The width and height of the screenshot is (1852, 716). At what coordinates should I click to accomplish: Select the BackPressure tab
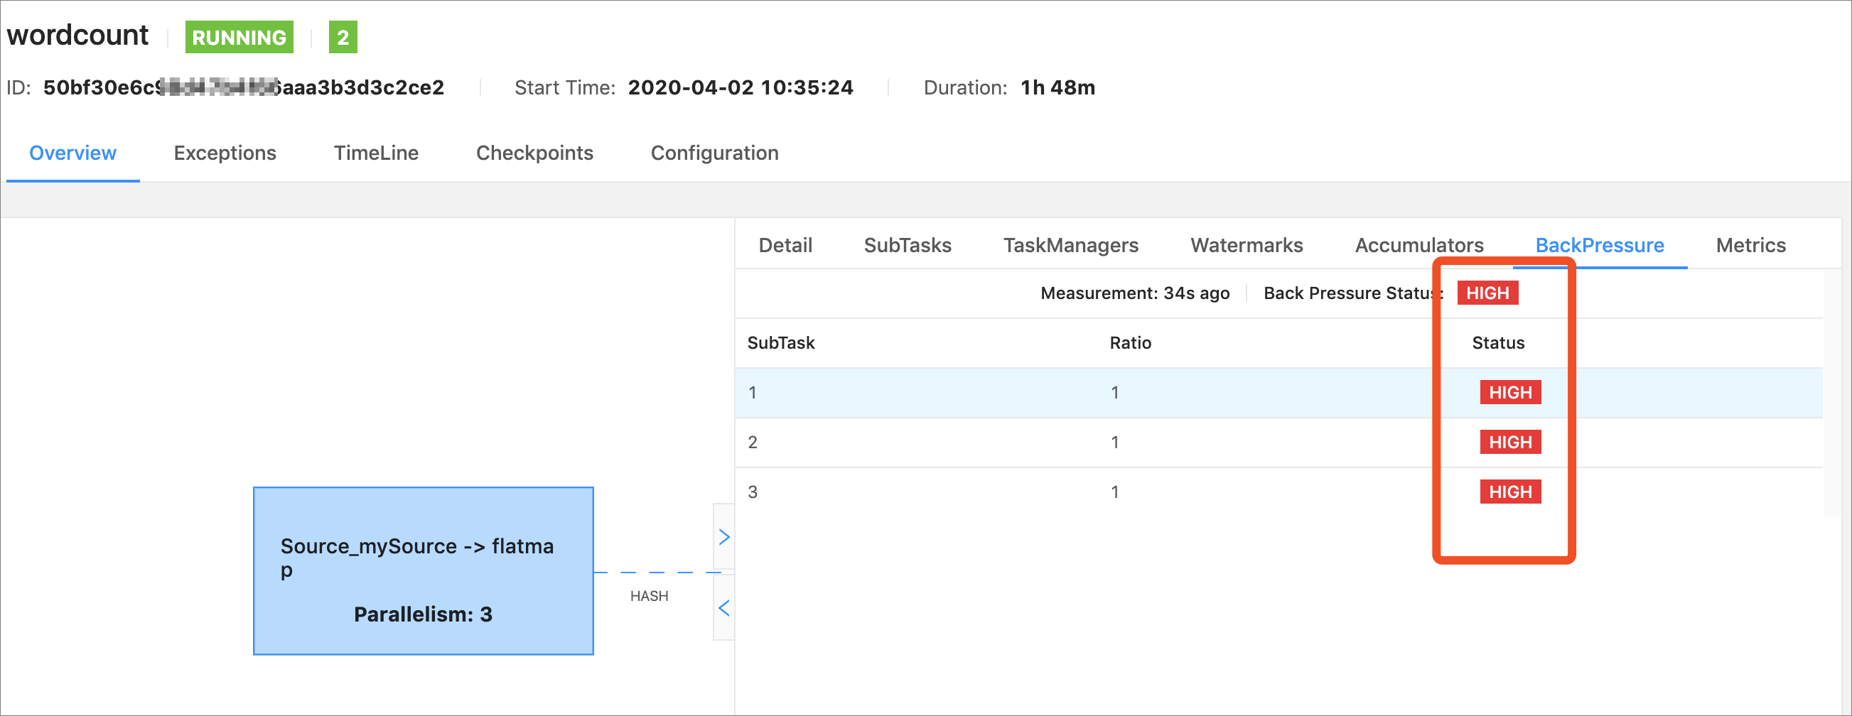(x=1599, y=245)
